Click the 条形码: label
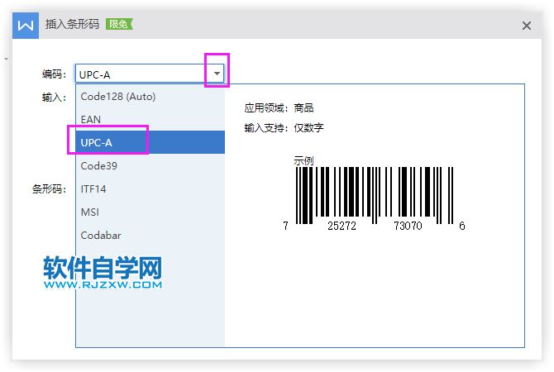554x372 pixels. click(49, 189)
